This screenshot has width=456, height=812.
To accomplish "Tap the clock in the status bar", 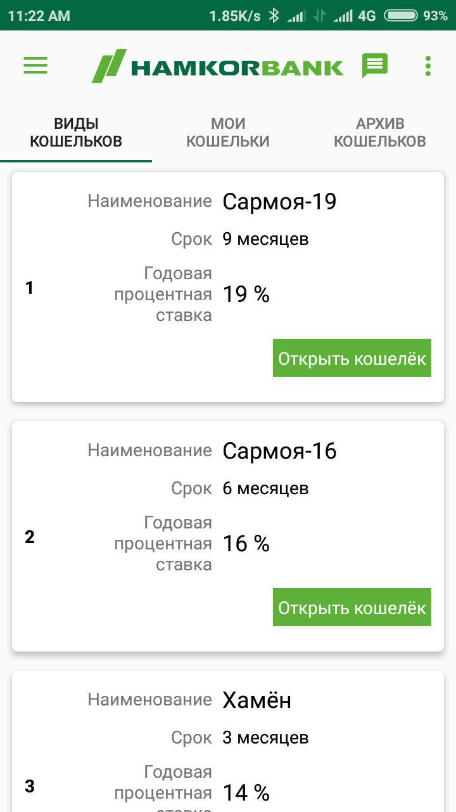I will point(39,16).
